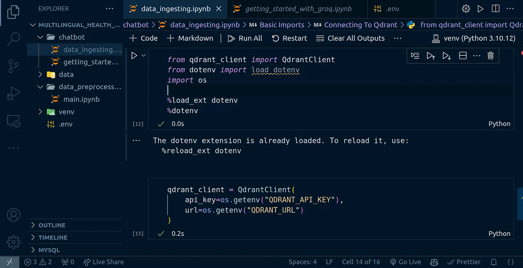Click Run All in notebook toolbar
This screenshot has height=268, width=523.
pyautogui.click(x=245, y=38)
